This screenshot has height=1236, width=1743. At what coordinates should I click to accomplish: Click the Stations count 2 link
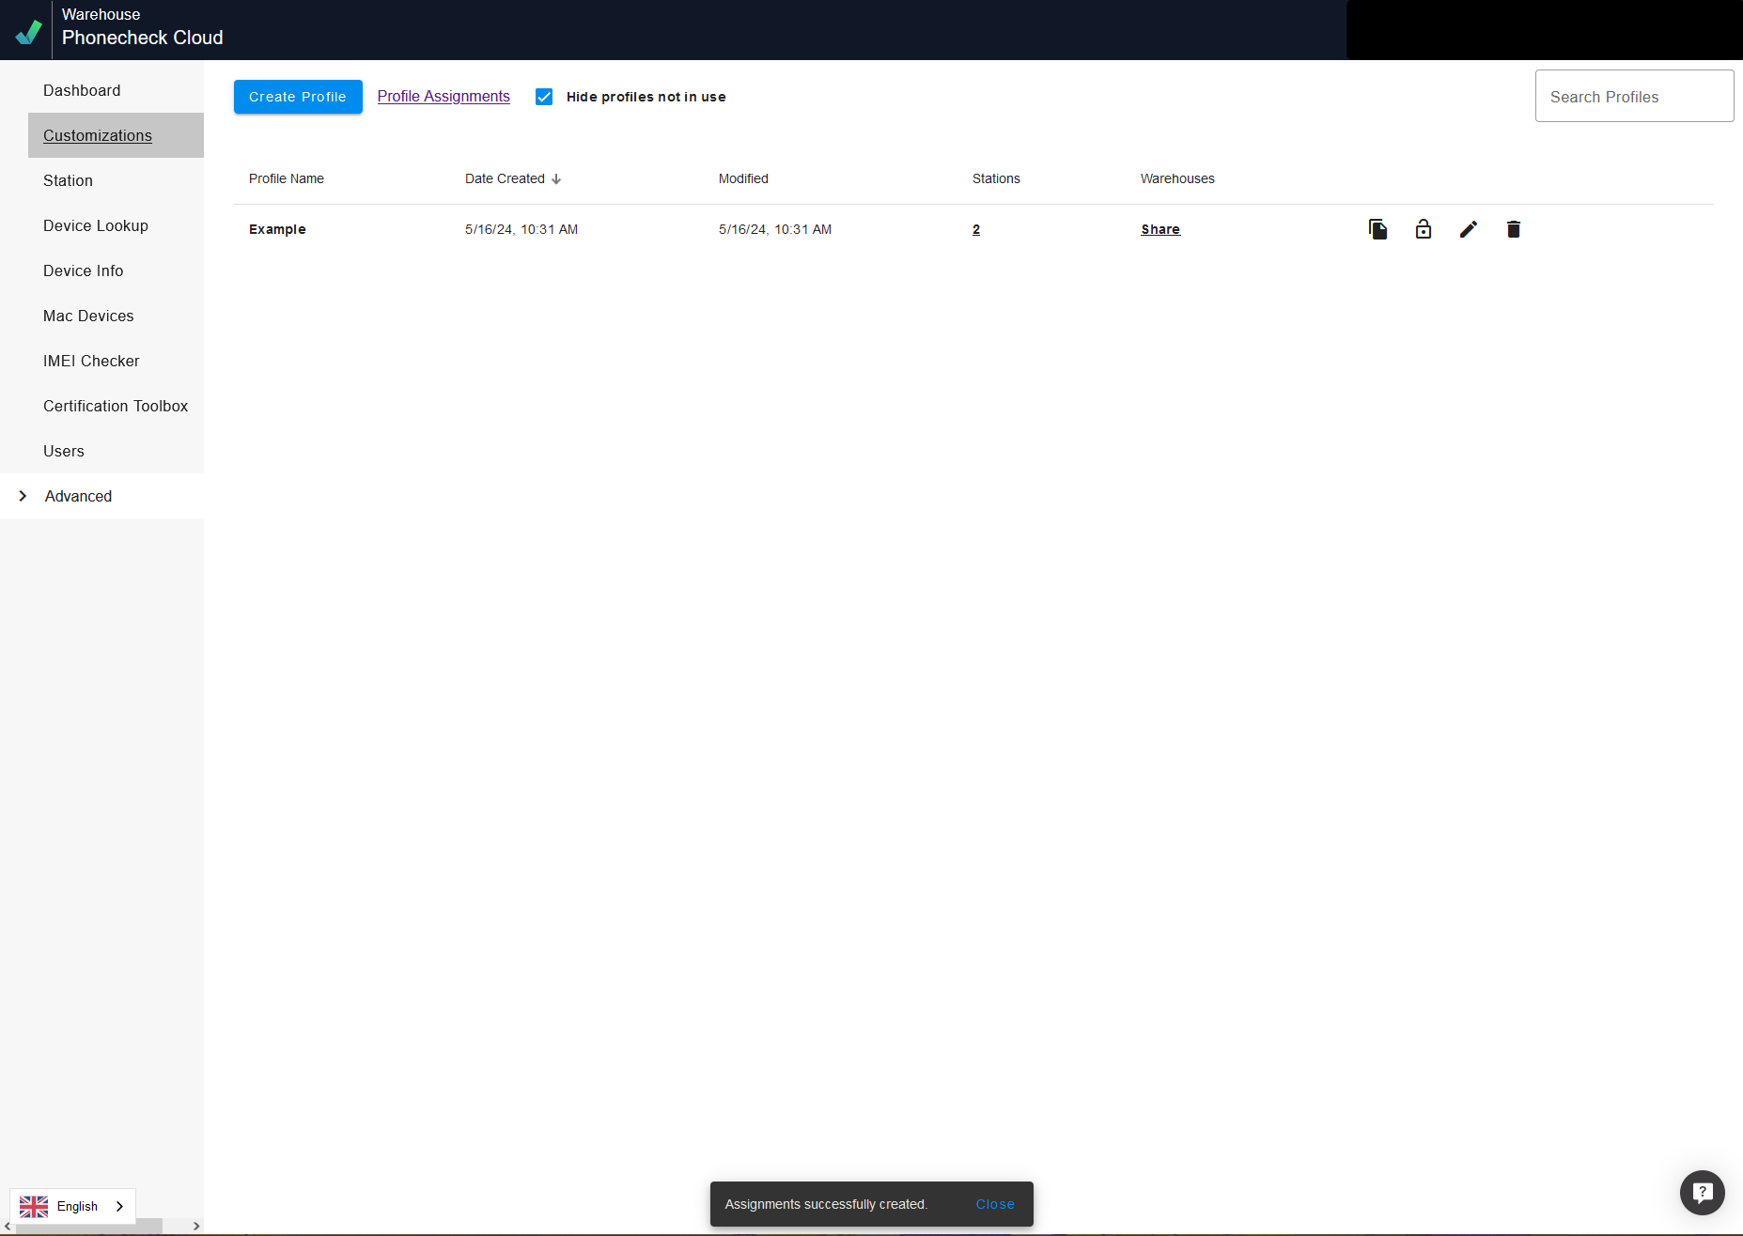[976, 229]
